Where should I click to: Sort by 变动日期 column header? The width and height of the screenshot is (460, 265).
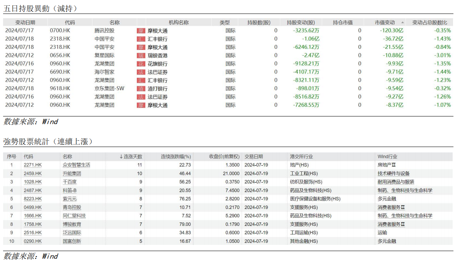click(25, 22)
